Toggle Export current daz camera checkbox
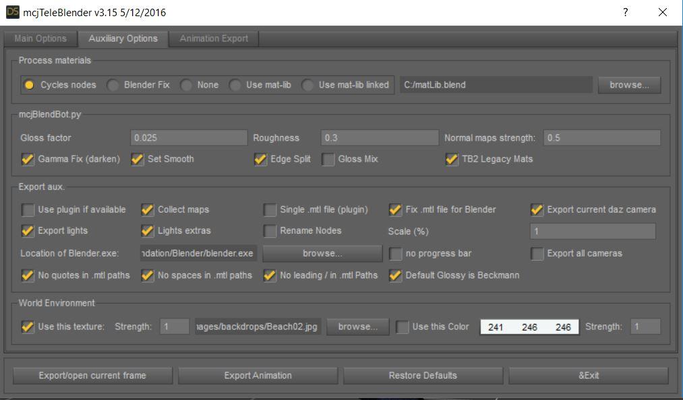 [537, 209]
